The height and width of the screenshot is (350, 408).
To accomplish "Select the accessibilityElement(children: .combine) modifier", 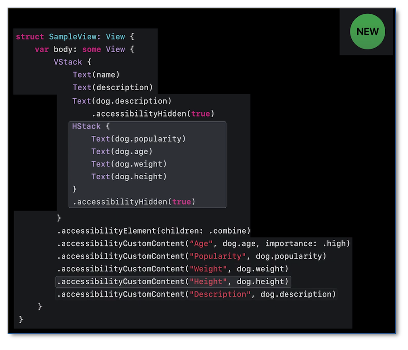I will tap(154, 231).
